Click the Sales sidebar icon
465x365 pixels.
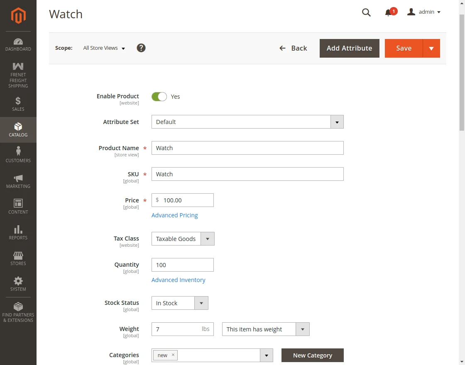[18, 104]
